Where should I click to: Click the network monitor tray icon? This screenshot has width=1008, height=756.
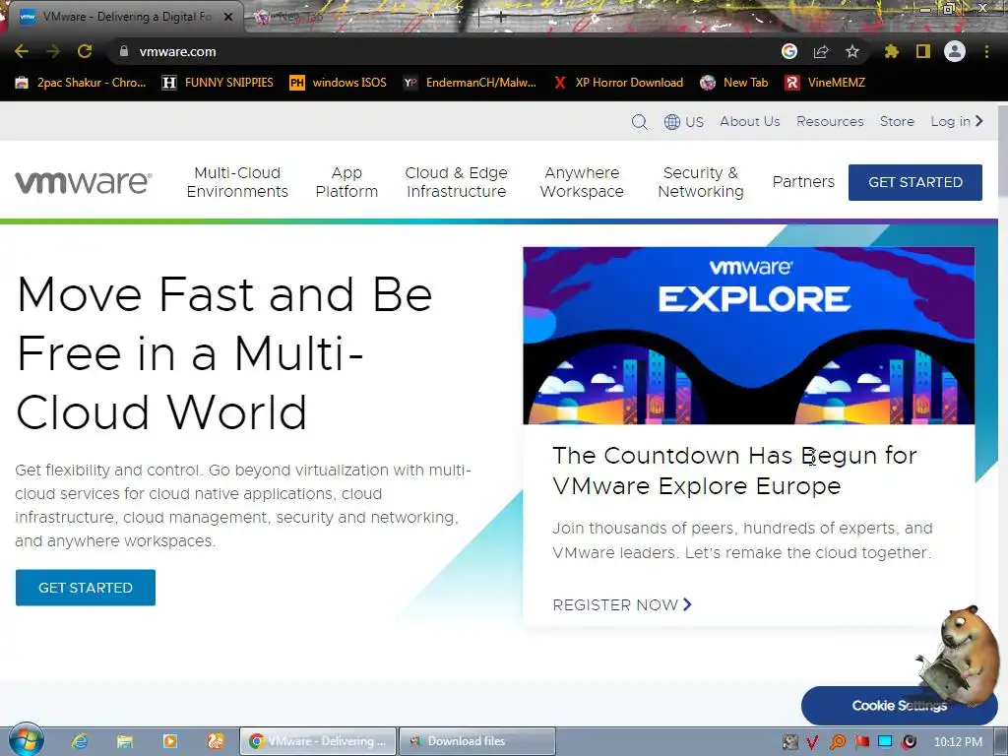885,742
